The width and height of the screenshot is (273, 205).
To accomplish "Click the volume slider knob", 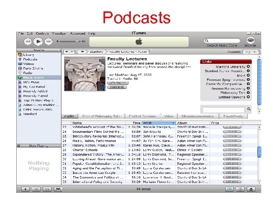I will [77, 41].
